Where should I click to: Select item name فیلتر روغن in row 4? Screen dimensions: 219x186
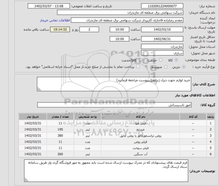[x=140, y=142]
